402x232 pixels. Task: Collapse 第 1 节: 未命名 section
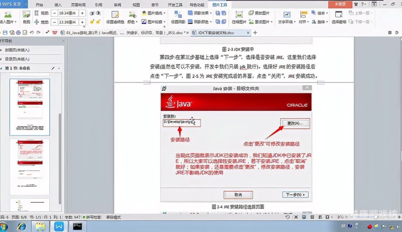point(1,68)
